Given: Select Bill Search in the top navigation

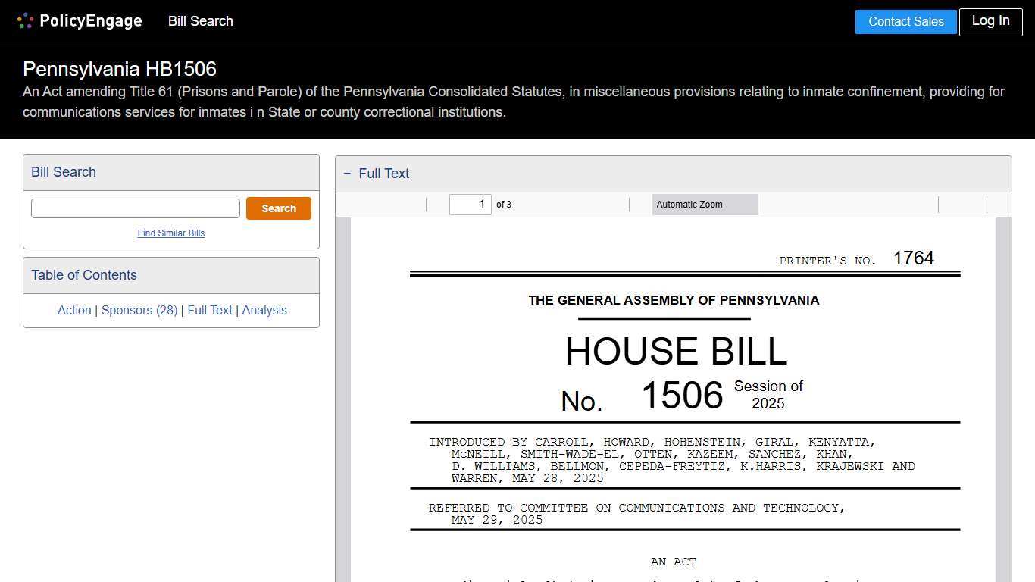Looking at the screenshot, I should click(x=200, y=21).
